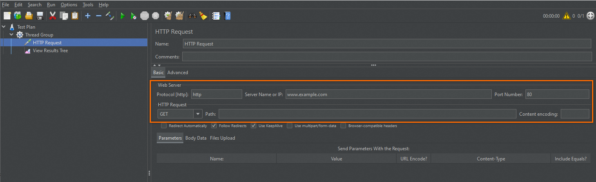Select the Parameters tab

click(170, 138)
